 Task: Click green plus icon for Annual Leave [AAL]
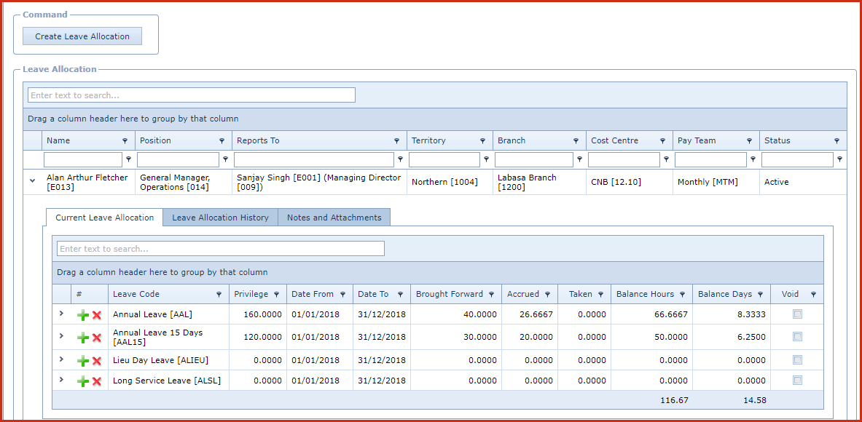coord(83,315)
